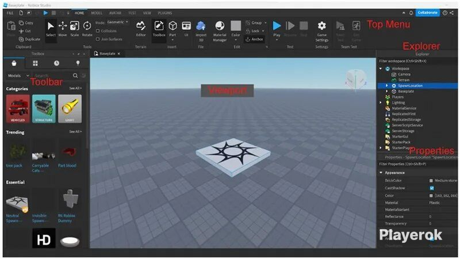Click the Copy clipboard icon
This screenshot has width=460, height=259.
(21, 22)
